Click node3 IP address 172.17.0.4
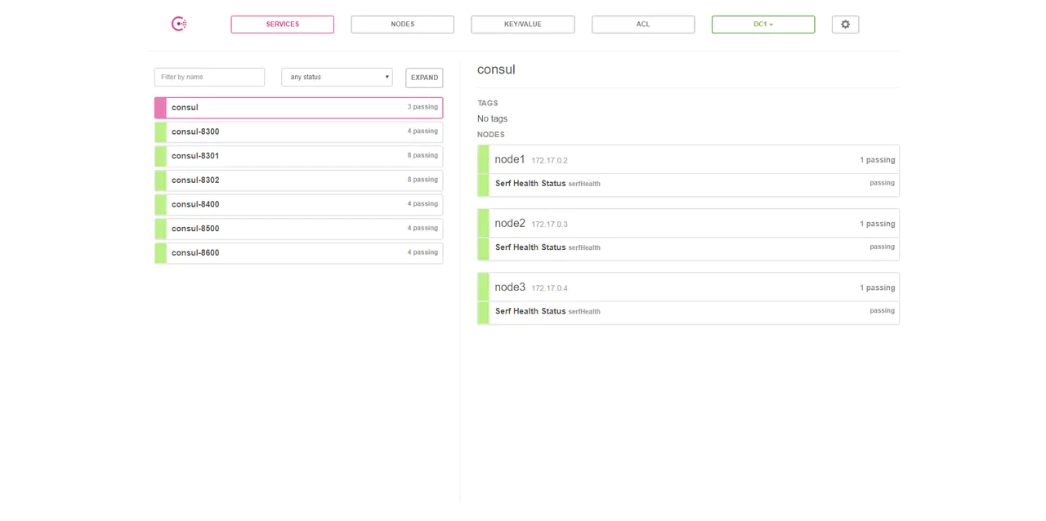 549,288
